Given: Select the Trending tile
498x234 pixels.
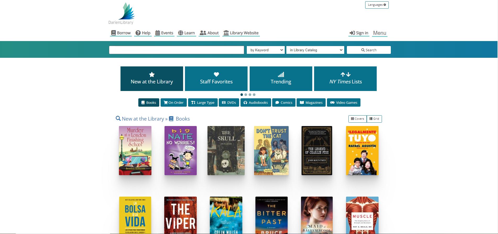Looking at the screenshot, I should tap(281, 79).
